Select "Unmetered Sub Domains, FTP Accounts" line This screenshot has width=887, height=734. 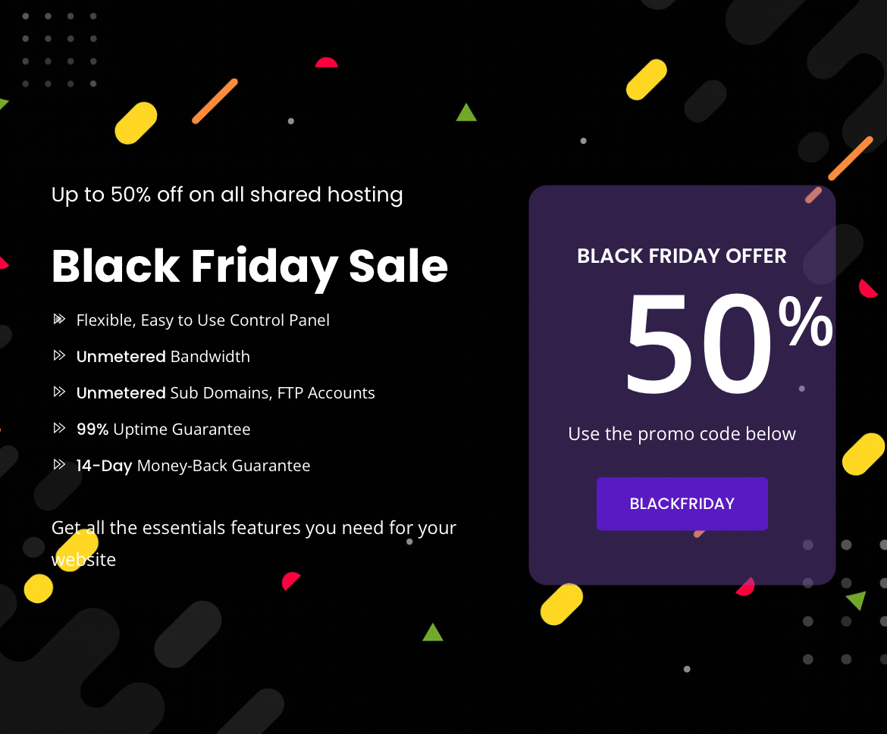[225, 392]
